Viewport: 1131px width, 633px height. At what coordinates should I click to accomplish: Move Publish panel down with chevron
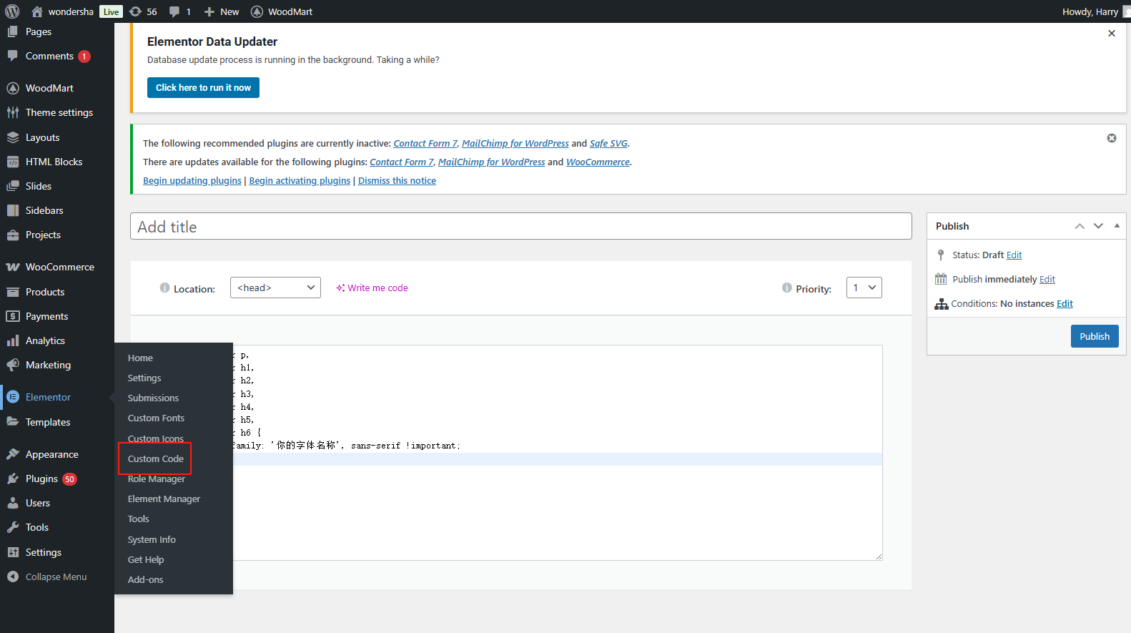coord(1098,226)
